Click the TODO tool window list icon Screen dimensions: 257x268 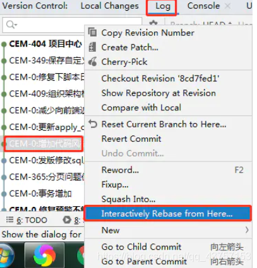coord(9,219)
